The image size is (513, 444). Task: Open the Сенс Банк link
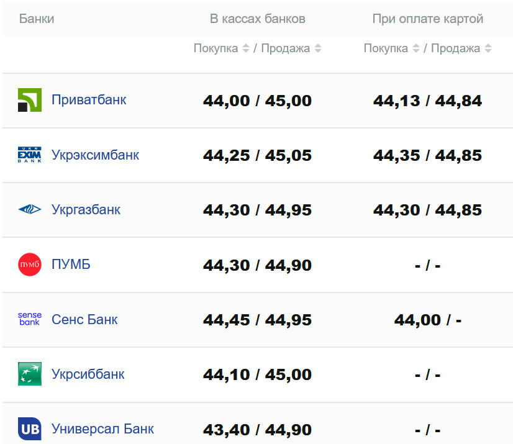[x=84, y=319]
